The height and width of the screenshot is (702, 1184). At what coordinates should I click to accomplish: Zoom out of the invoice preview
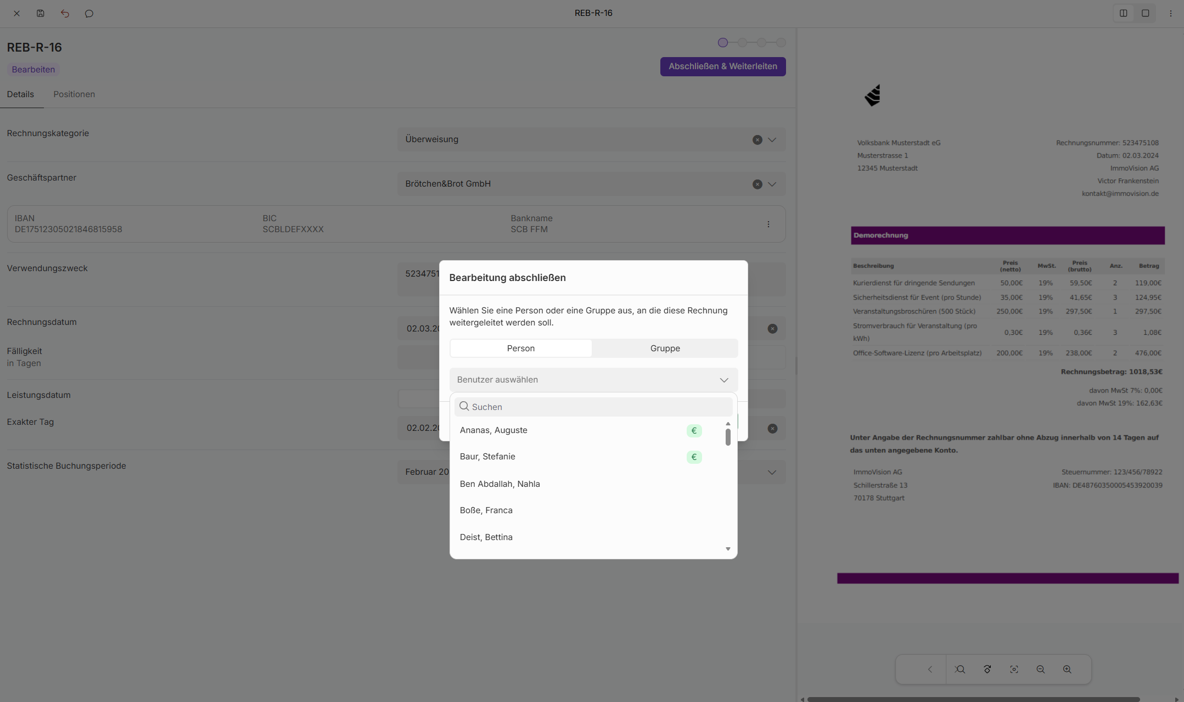pyautogui.click(x=1040, y=669)
